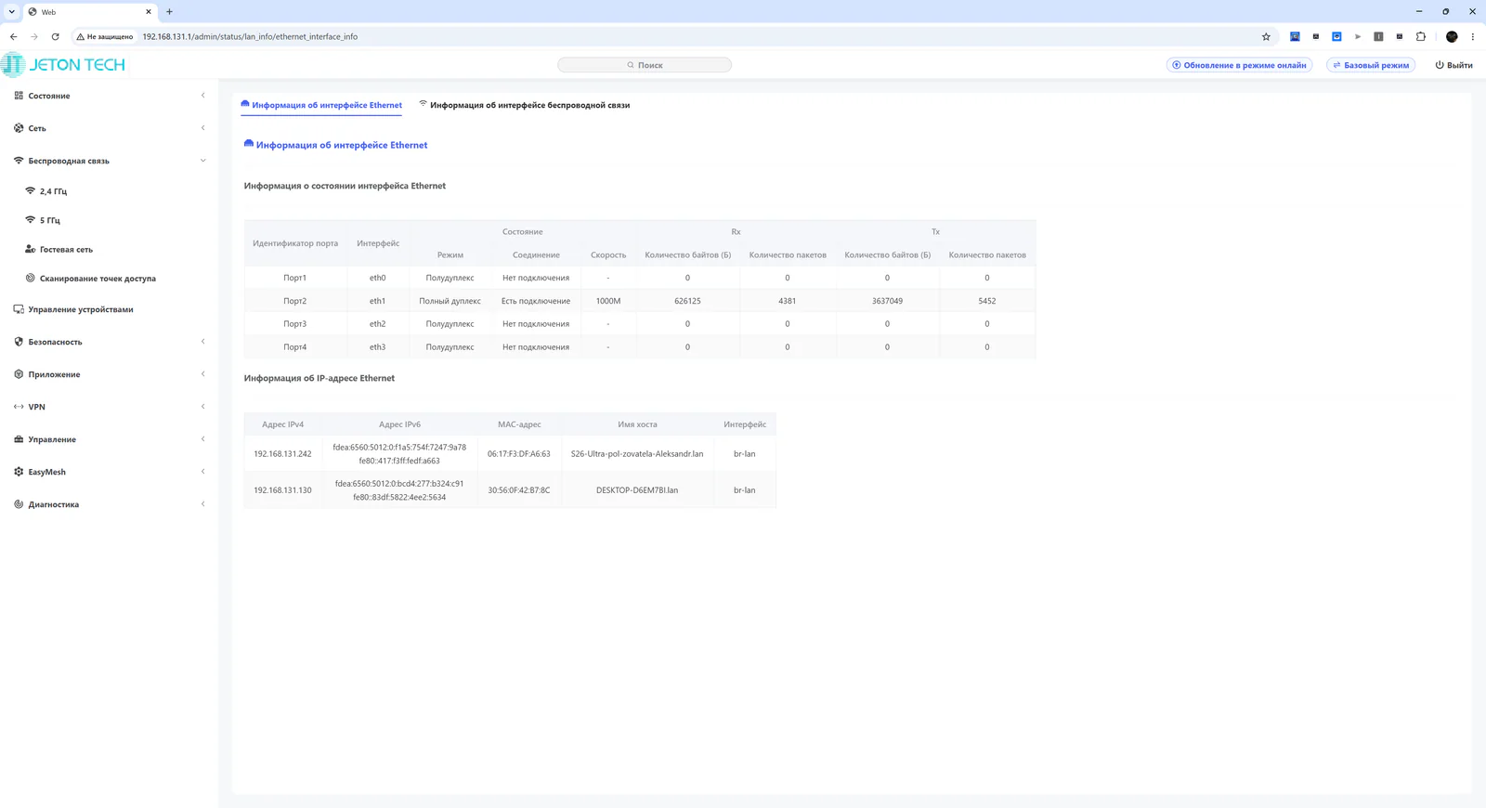Click the 2,4 ГГц Wi-Fi icon
Screen dimensions: 1486x808
[31, 191]
